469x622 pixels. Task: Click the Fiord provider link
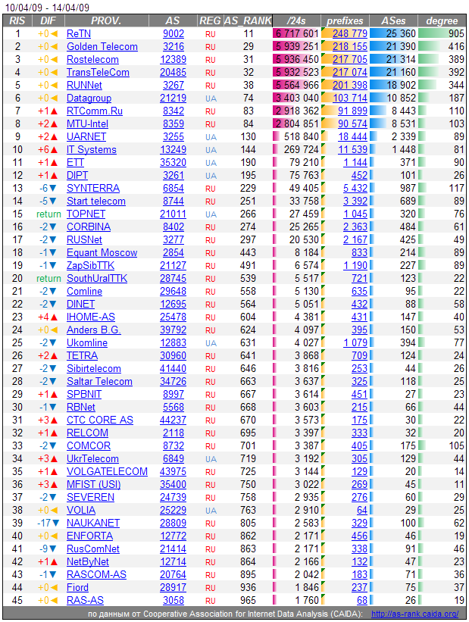77,587
